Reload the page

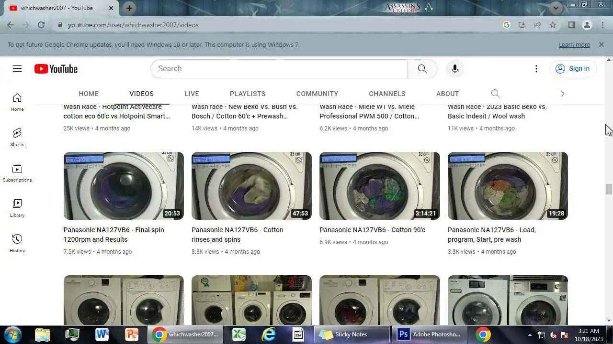click(41, 25)
